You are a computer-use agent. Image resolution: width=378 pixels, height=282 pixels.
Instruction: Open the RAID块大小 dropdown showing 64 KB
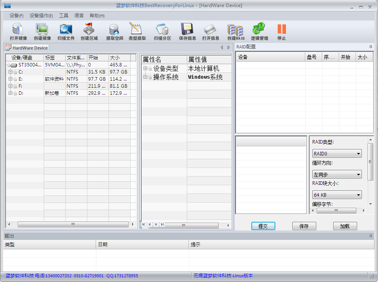coord(337,195)
